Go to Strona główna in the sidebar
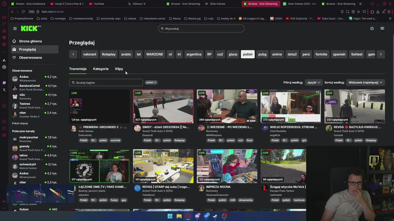The height and width of the screenshot is (221, 394). [x=34, y=41]
